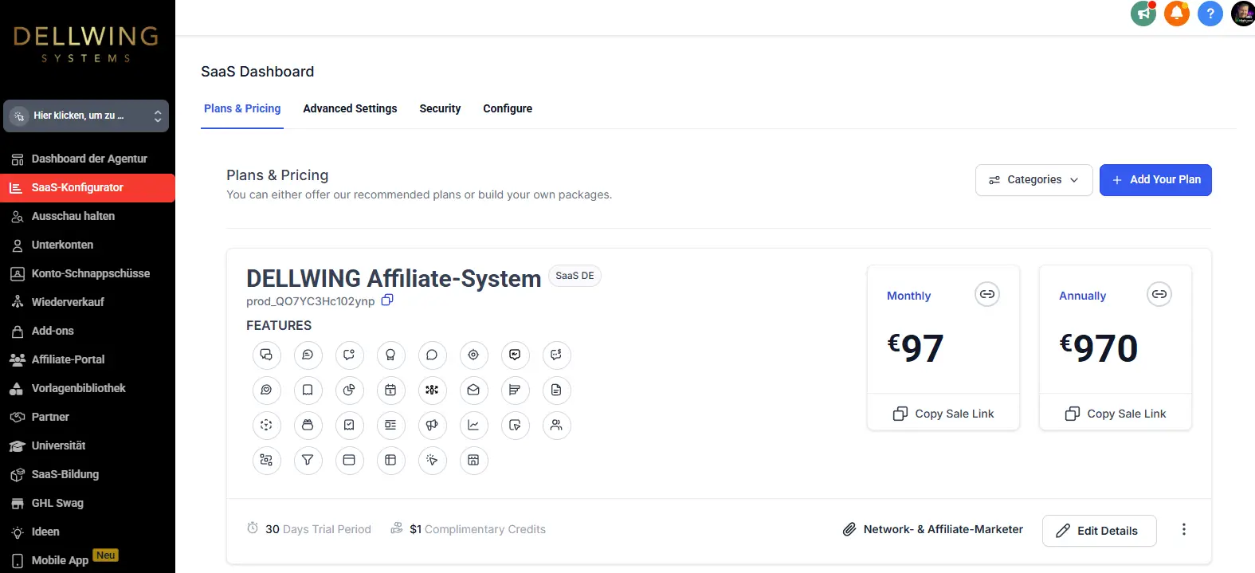The height and width of the screenshot is (573, 1255).
Task: Copy Sale Link for Annually plan
Action: [x=1116, y=414]
